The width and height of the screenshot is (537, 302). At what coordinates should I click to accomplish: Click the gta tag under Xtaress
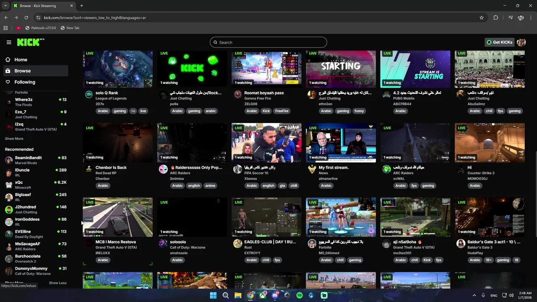pyautogui.click(x=282, y=186)
